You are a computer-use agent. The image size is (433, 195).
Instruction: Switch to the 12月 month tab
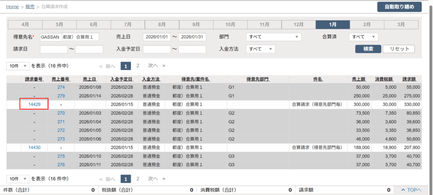tap(298, 24)
